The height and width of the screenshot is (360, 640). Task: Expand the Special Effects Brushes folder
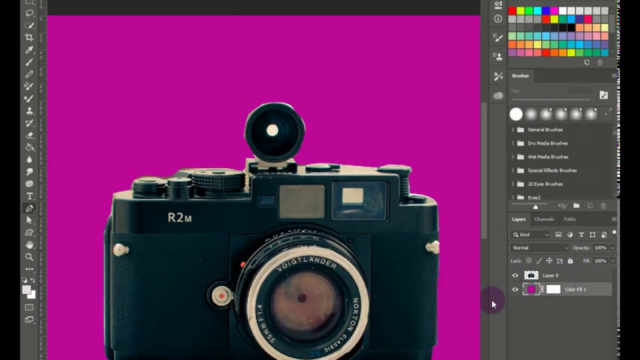pos(512,170)
